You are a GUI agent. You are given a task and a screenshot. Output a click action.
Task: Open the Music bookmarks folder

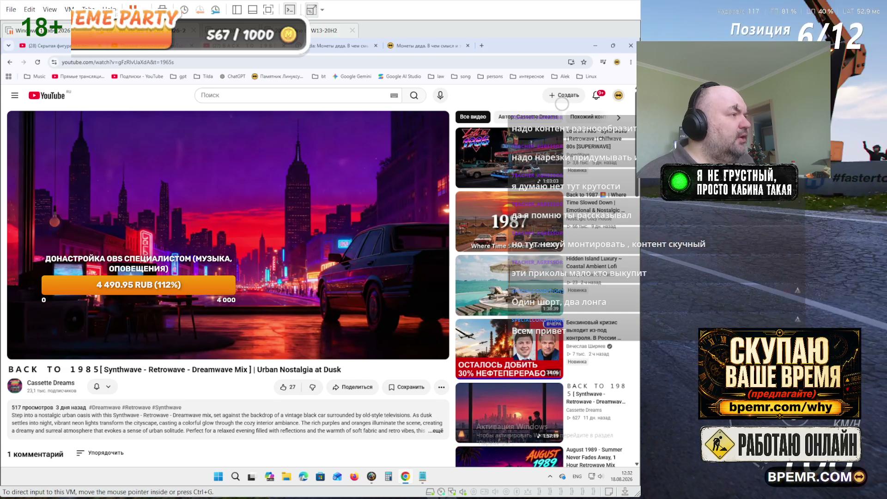tap(35, 77)
